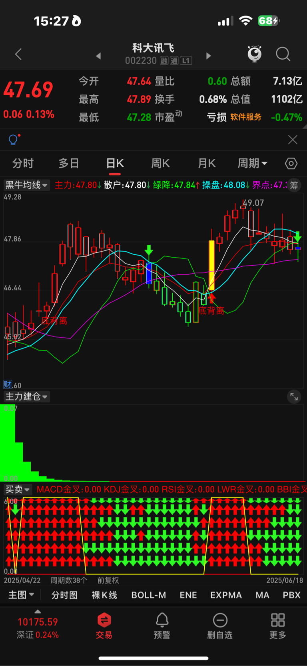Tap the 财 finance marker icon

point(7,384)
